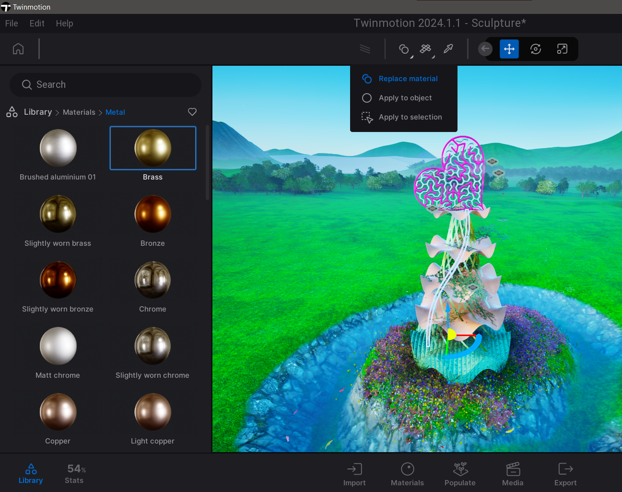Click the library shapes icon in breadcrumb
This screenshot has width=622, height=492.
coord(12,112)
